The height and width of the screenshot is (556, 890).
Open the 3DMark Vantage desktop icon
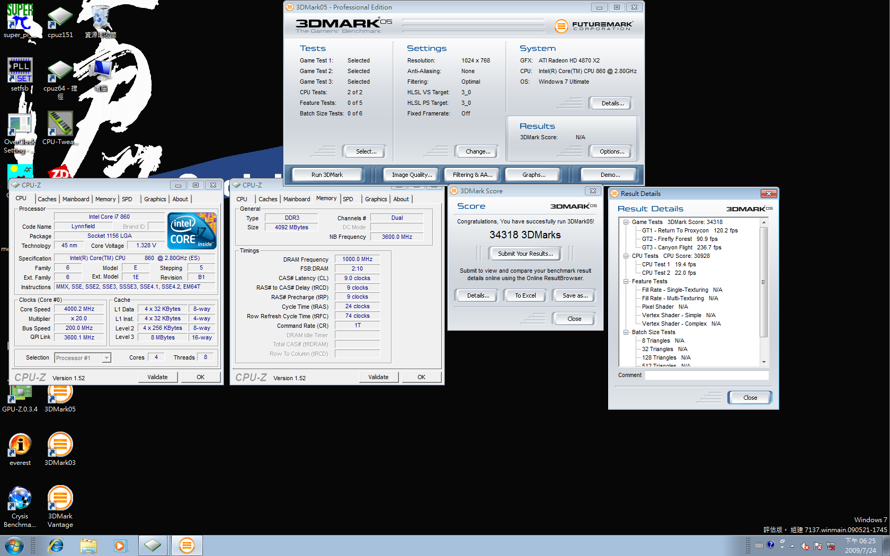tap(60, 499)
